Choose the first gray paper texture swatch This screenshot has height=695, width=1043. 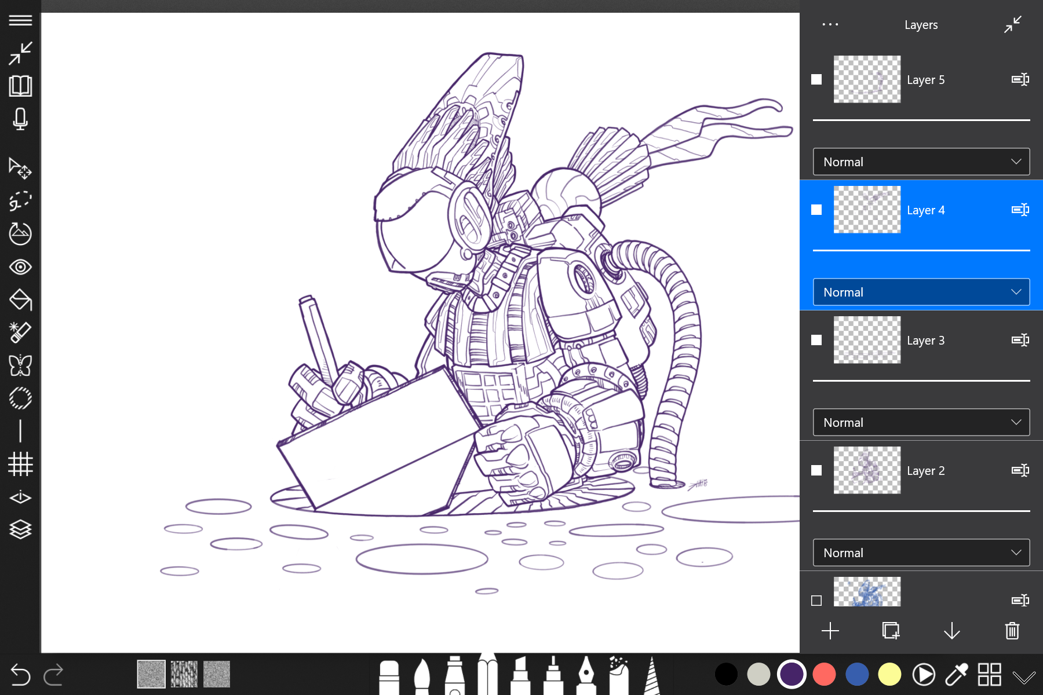[151, 674]
